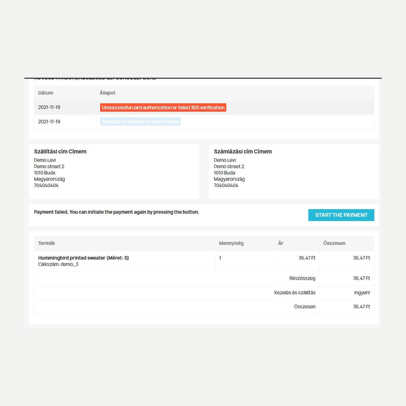The image size is (406, 406).
Task: Select the Kezelés és szállítás label
Action: 295,293
